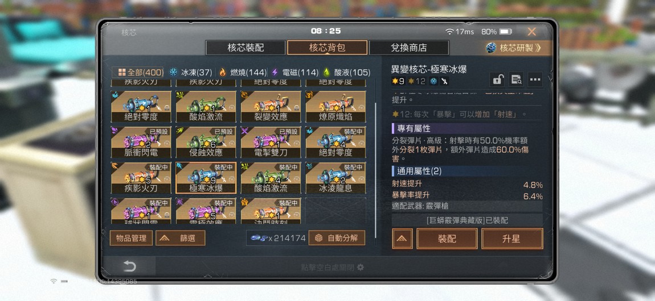This screenshot has width=655, height=301.
Task: Filter cores by 電磁 lightning icon
Action: 275,73
